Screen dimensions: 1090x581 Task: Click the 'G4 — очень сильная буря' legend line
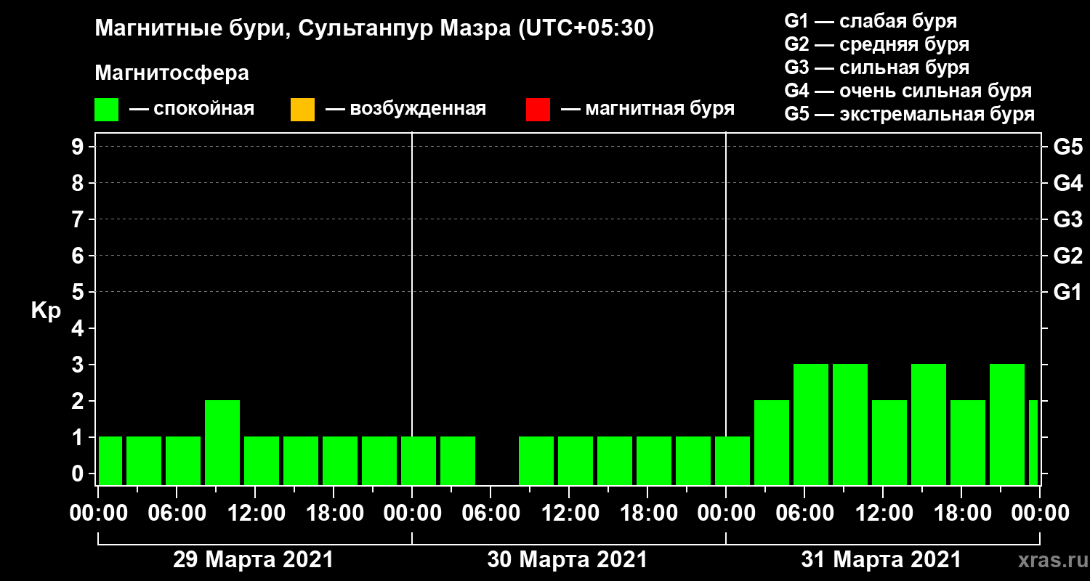908,91
